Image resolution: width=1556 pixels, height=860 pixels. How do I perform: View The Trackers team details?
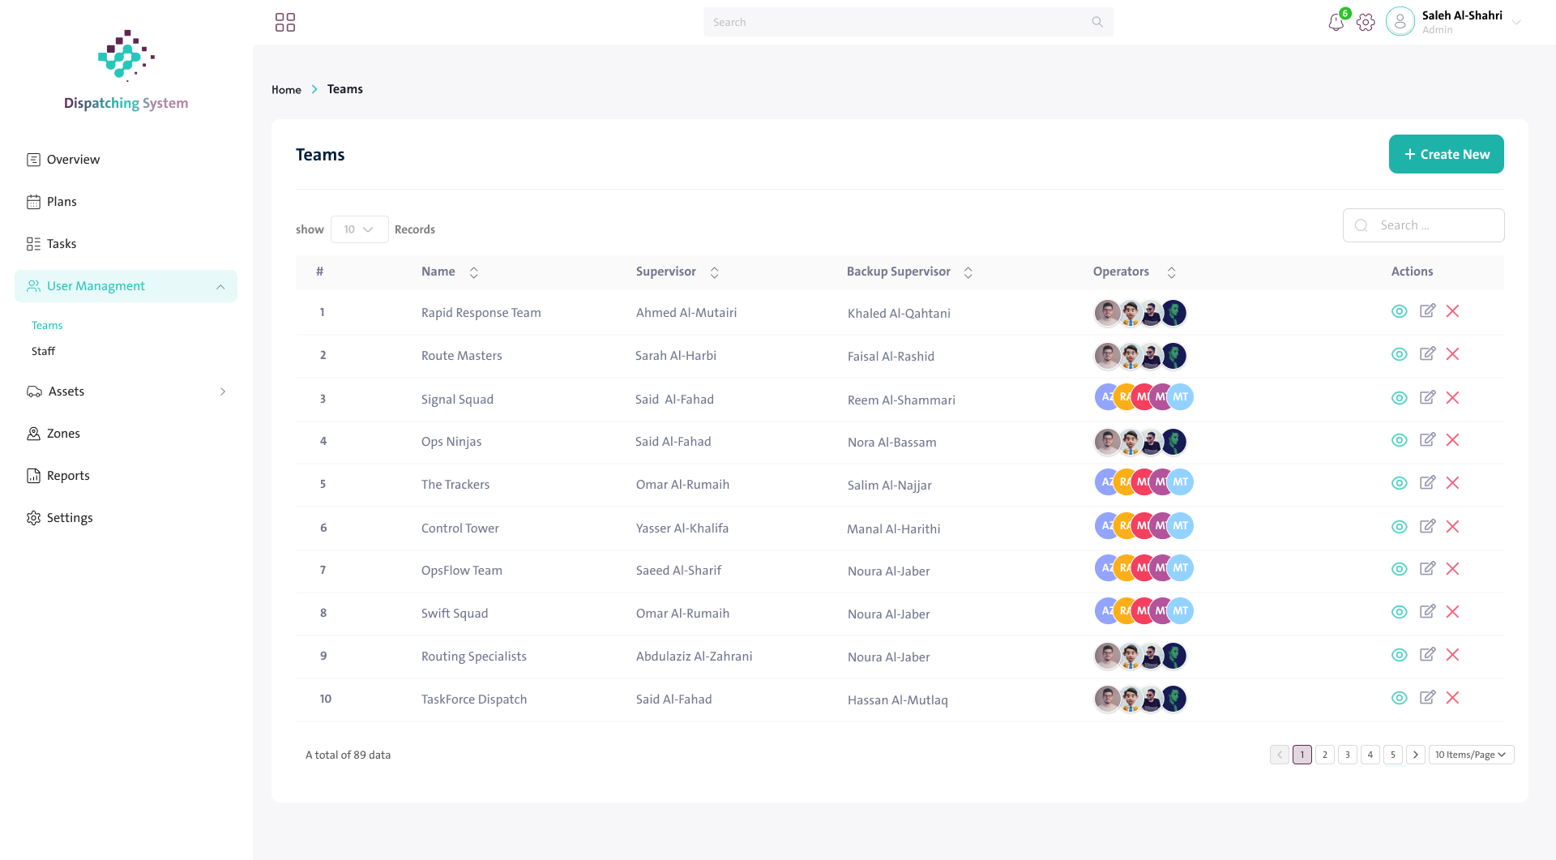pyautogui.click(x=1399, y=483)
